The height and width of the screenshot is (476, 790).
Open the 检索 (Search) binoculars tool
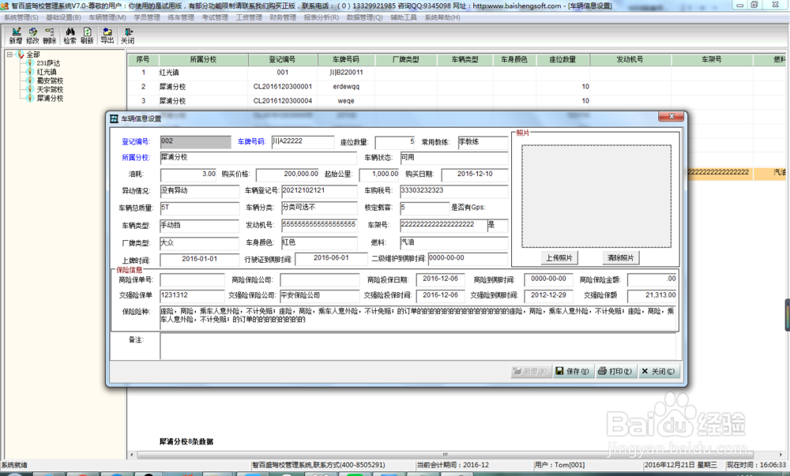[70, 36]
